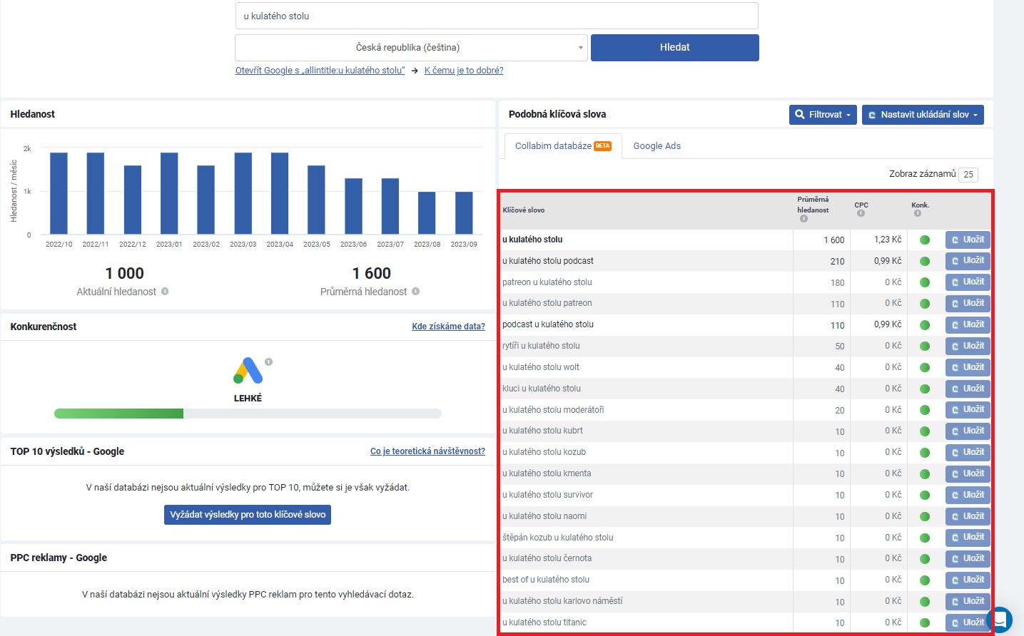This screenshot has width=1024, height=636.
Task: Click the 1 600 average searches value in table
Action: (834, 240)
